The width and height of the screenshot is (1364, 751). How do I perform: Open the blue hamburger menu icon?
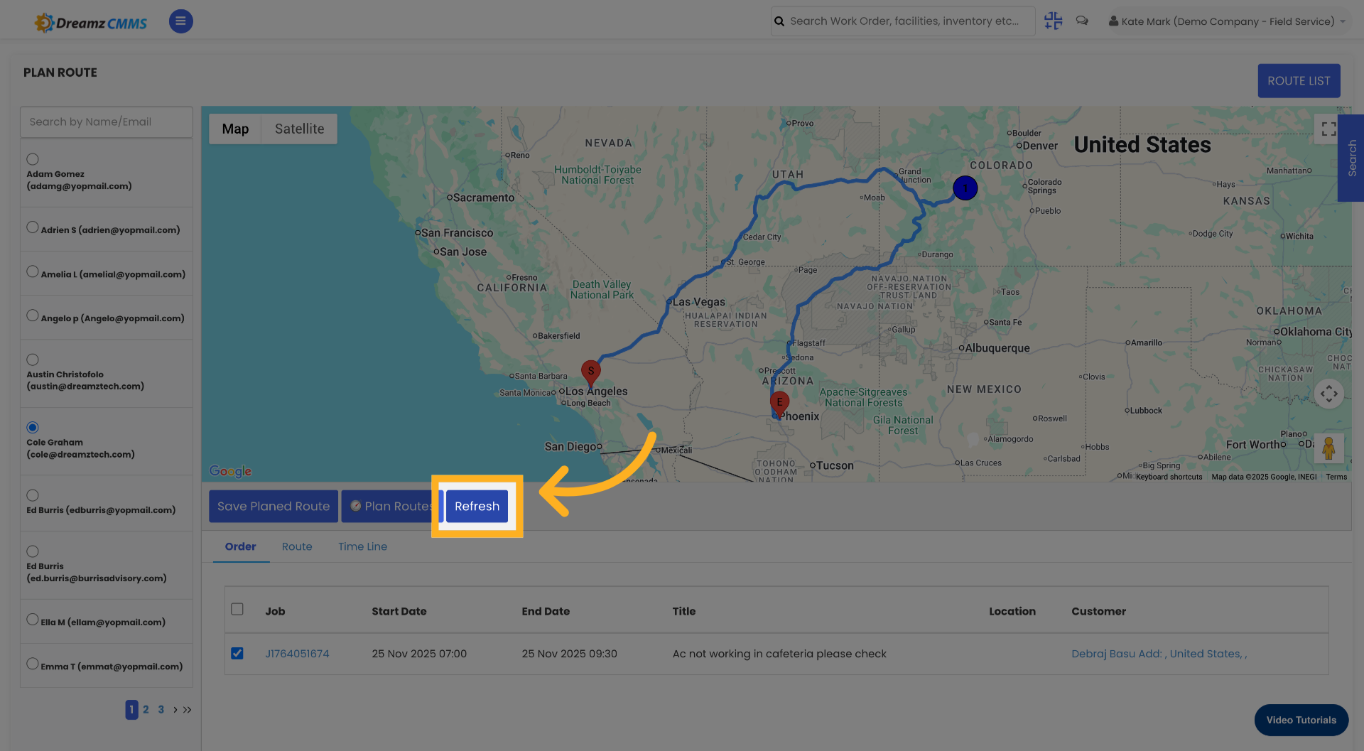[x=180, y=21]
